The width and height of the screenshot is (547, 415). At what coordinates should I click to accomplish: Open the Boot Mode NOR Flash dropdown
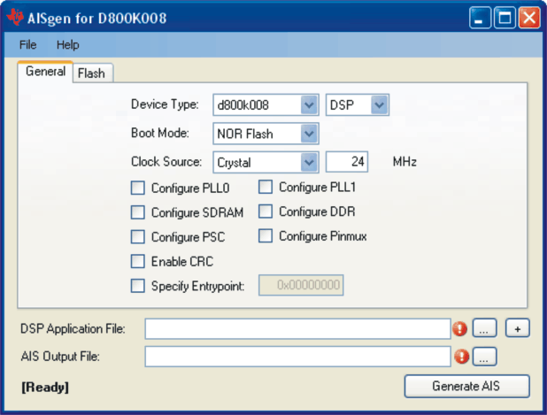pos(309,134)
